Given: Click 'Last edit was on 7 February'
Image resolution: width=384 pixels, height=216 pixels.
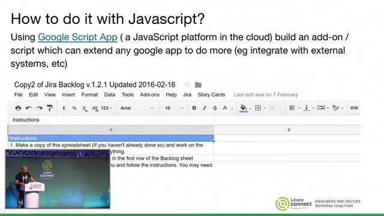Looking at the screenshot, I should click(x=266, y=95).
